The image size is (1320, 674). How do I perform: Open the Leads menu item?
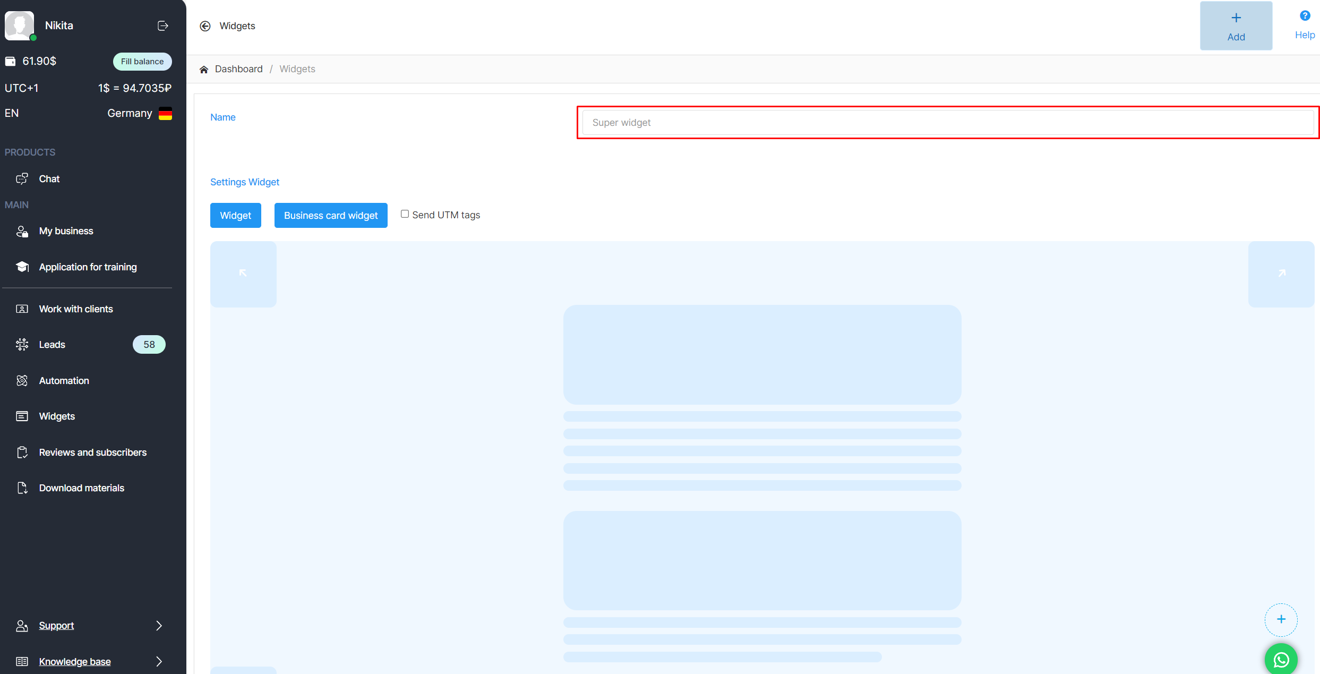pos(52,345)
